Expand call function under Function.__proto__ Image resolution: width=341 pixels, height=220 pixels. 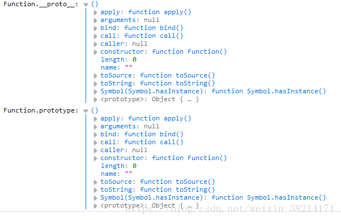[x=95, y=36]
